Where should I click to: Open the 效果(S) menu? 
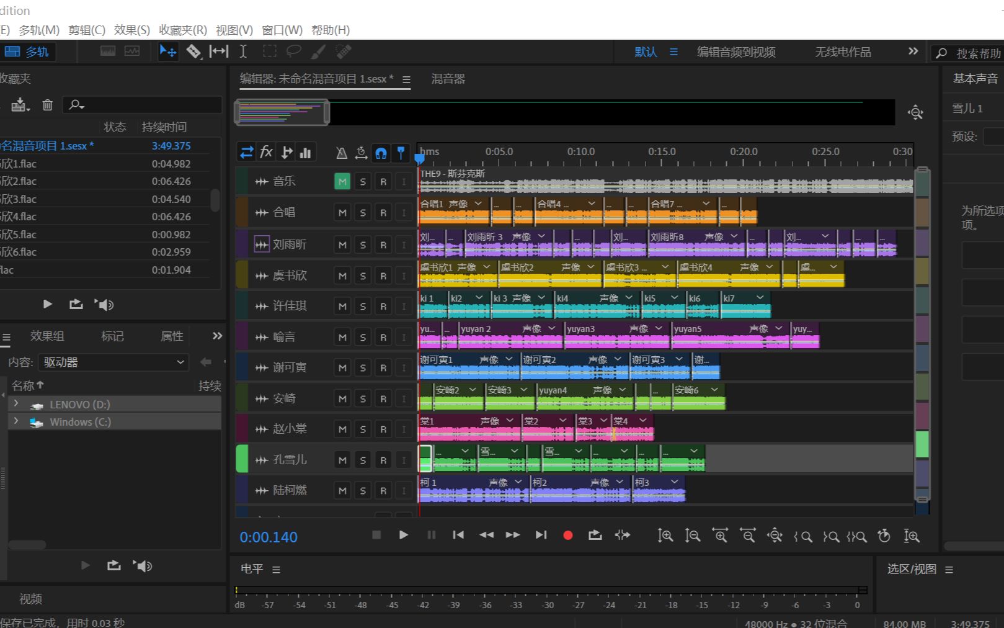131,30
